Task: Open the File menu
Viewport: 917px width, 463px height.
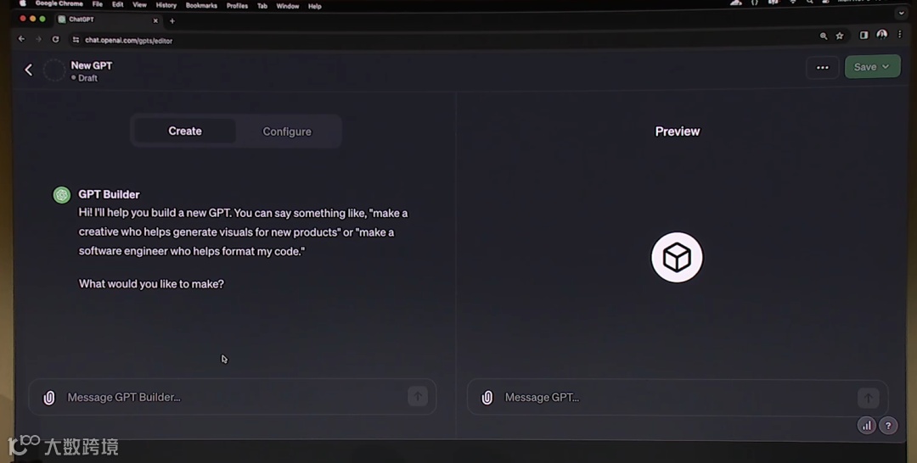Action: [97, 4]
